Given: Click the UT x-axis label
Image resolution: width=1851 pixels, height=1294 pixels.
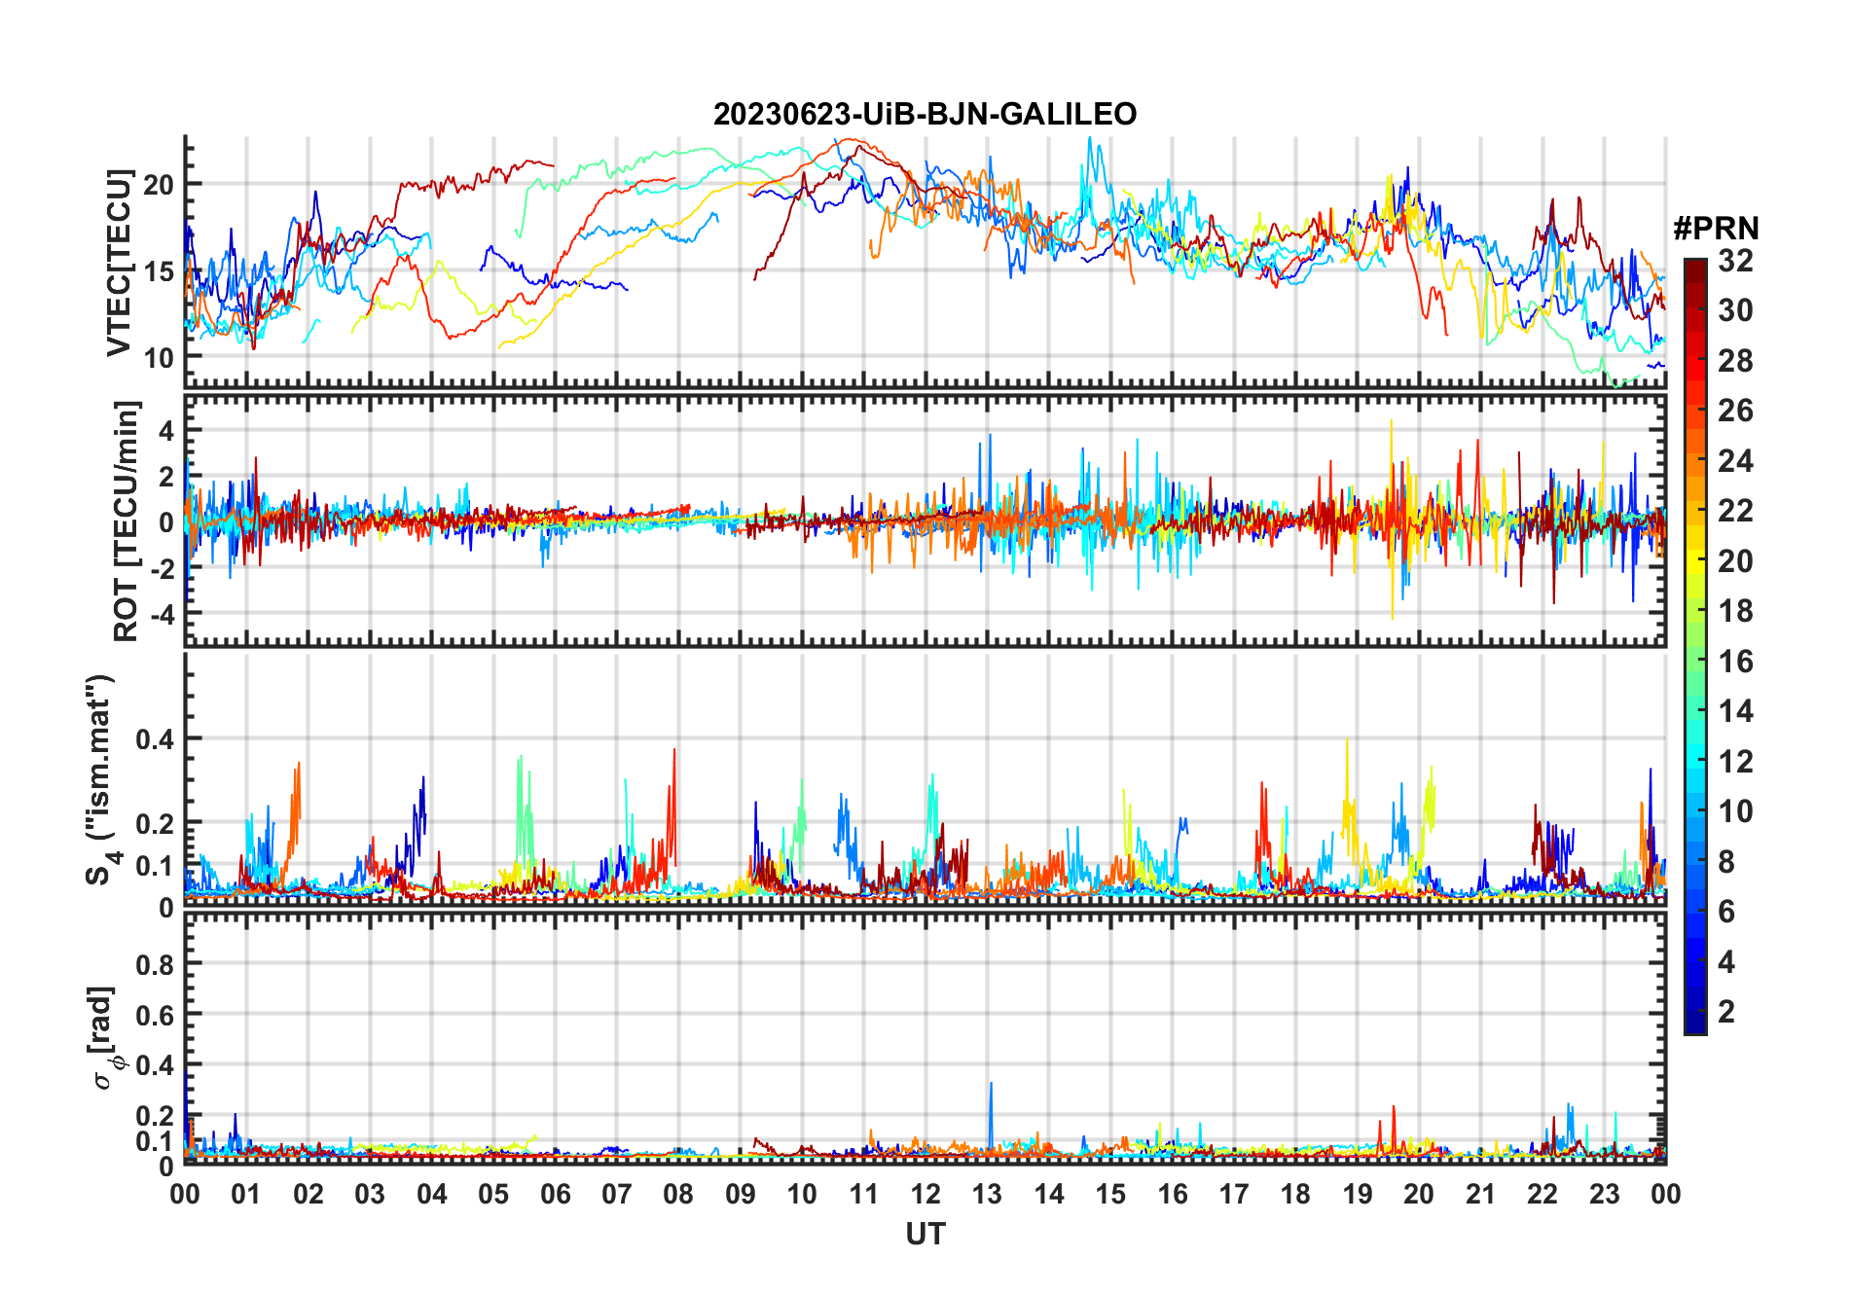Looking at the screenshot, I should (925, 1234).
